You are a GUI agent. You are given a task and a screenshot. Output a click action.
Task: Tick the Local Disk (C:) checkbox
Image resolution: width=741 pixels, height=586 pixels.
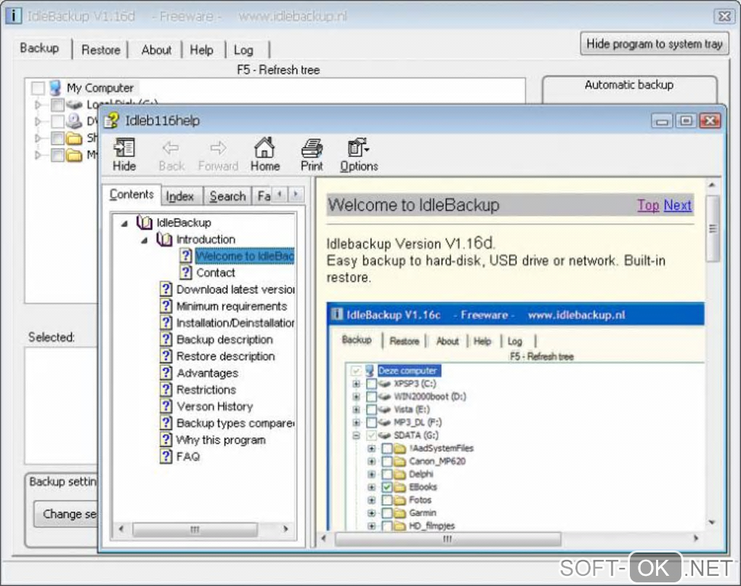pyautogui.click(x=57, y=105)
